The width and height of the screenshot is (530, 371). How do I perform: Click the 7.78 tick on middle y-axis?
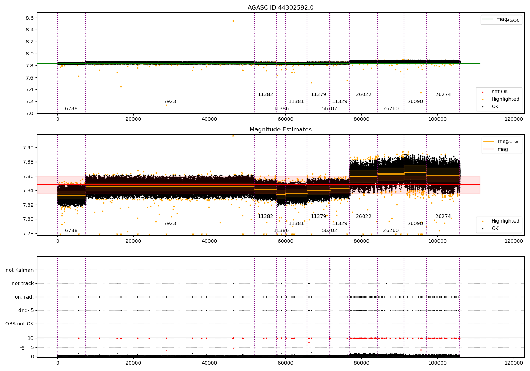click(x=28, y=234)
